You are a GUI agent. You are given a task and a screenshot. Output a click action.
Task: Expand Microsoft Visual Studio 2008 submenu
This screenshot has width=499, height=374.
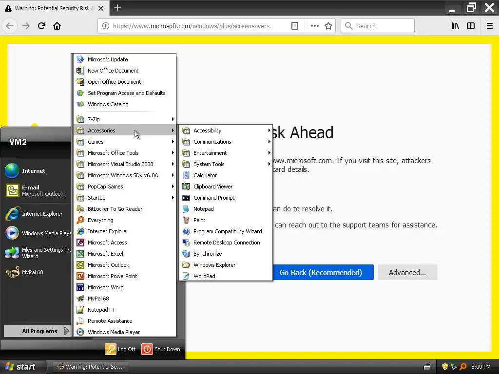point(125,164)
